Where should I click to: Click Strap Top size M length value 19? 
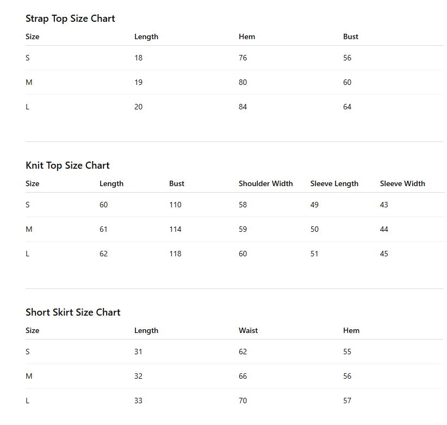pyautogui.click(x=138, y=82)
